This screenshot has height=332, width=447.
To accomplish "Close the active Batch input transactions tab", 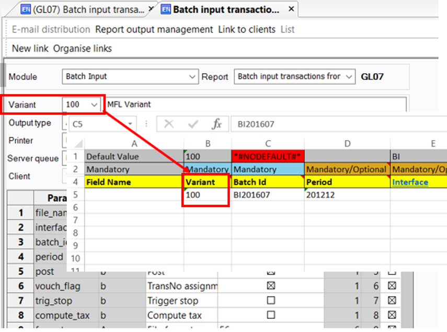I will pyautogui.click(x=291, y=9).
